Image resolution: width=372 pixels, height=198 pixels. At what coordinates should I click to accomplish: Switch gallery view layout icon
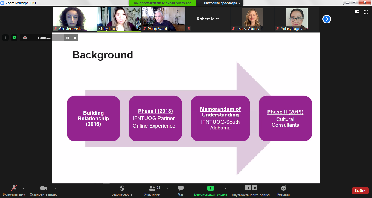357,12
